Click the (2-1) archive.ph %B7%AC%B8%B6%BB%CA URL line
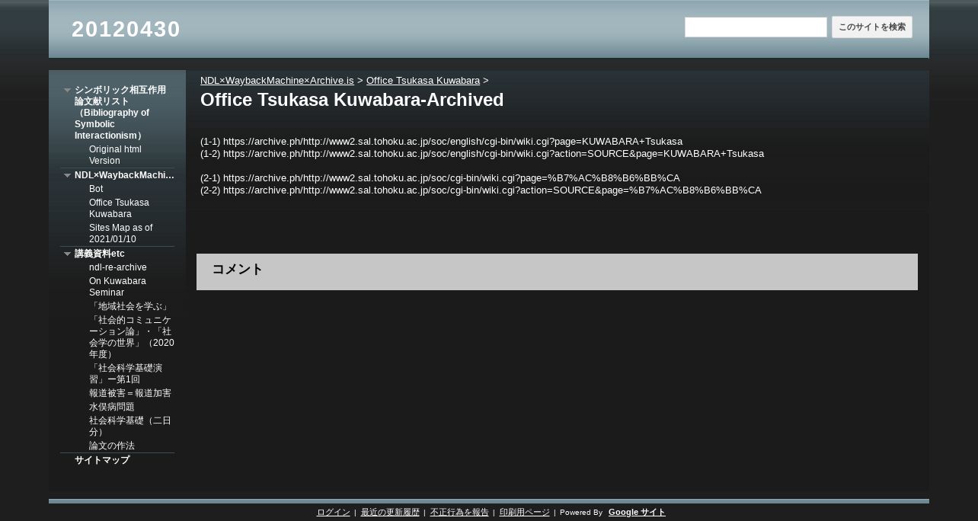 pyautogui.click(x=440, y=178)
